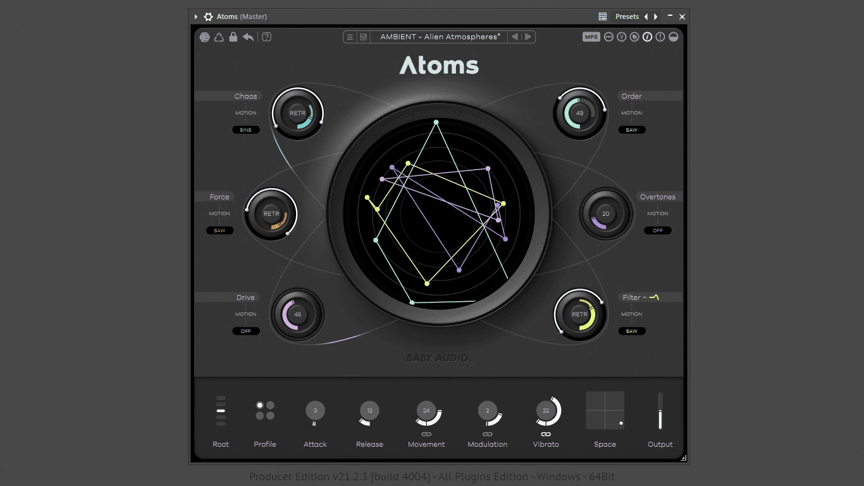Screen dimensions: 864x486
Task: Click the Modulation knob showing 2
Action: [488, 411]
